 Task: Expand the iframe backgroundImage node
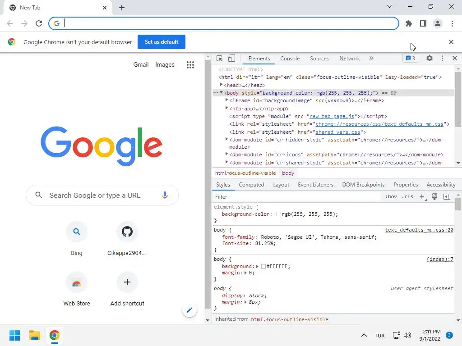(x=226, y=100)
